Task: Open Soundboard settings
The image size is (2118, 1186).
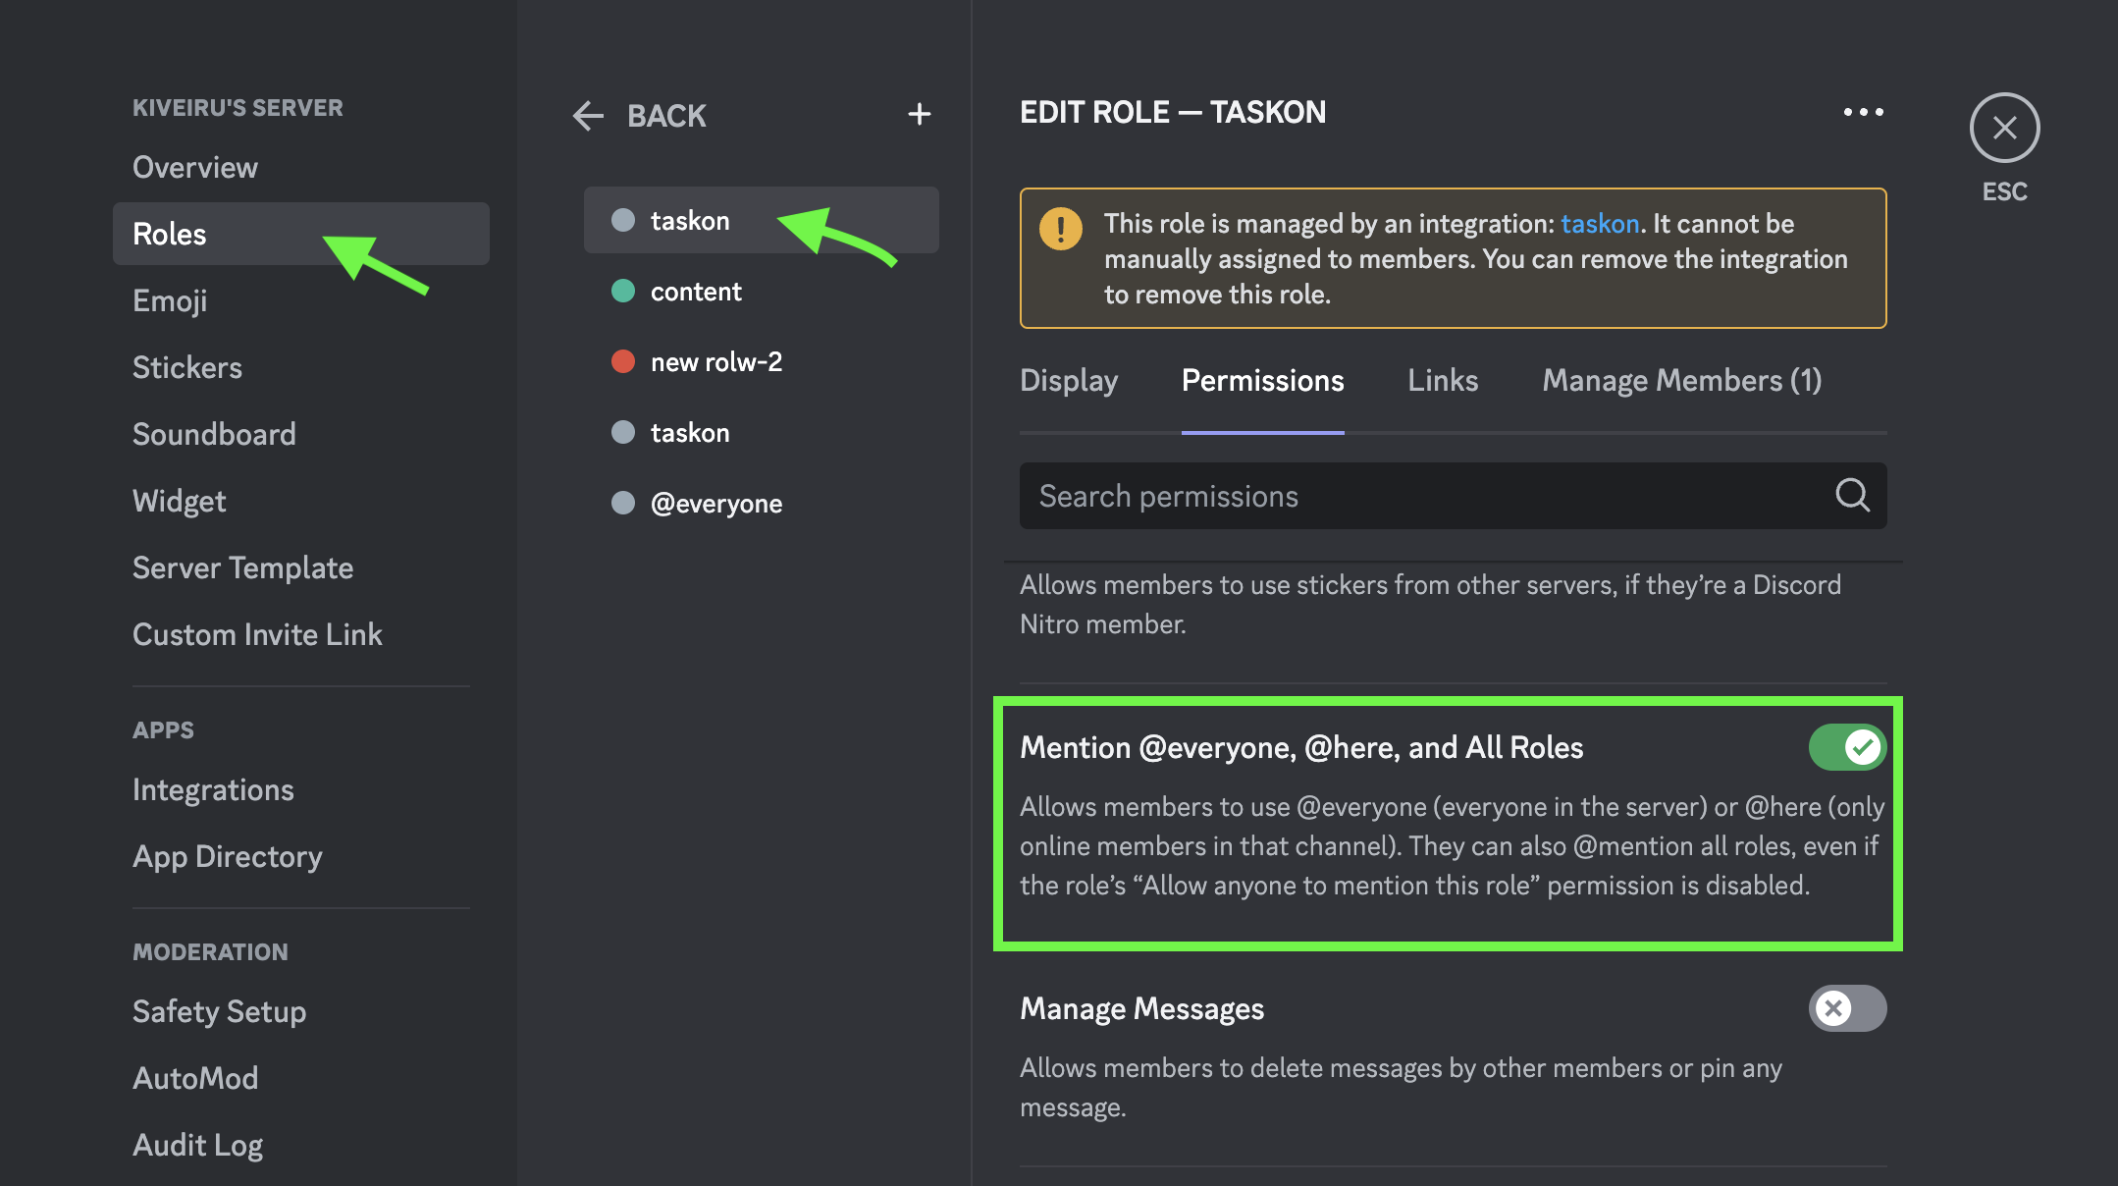Action: coord(301,434)
